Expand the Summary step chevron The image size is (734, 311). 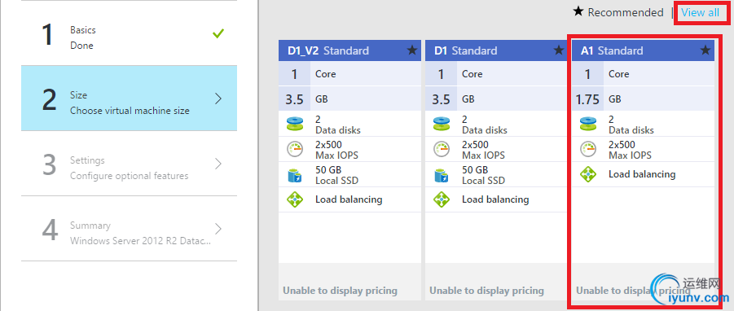218,228
